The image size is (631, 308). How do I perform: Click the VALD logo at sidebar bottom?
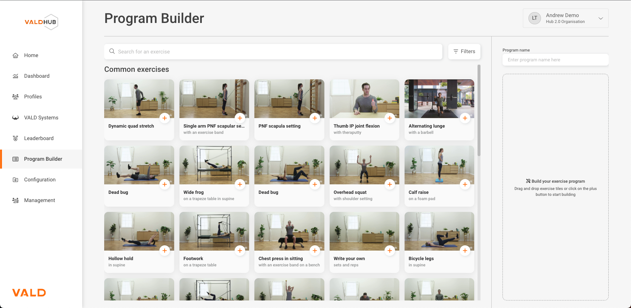point(29,293)
